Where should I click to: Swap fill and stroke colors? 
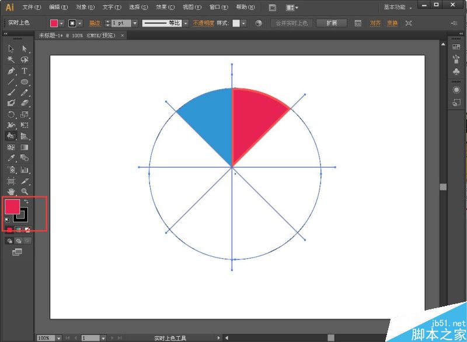pyautogui.click(x=26, y=202)
